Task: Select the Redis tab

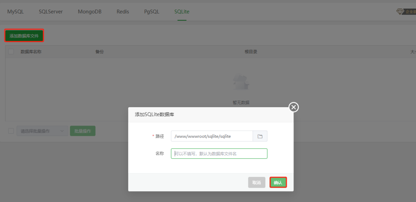Action: click(x=123, y=12)
